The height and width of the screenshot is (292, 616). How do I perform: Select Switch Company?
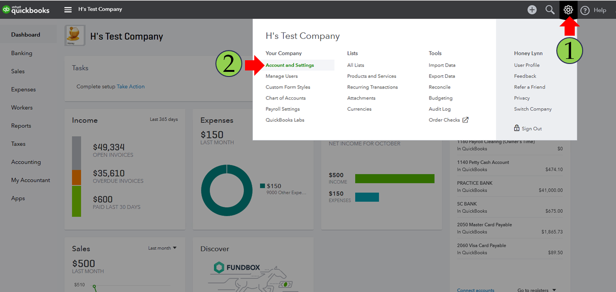coord(533,109)
